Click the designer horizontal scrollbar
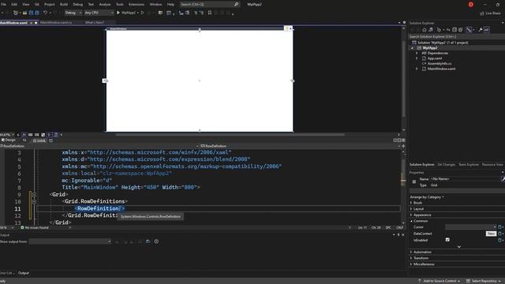Viewport: 505px width, 284px height. (230, 135)
